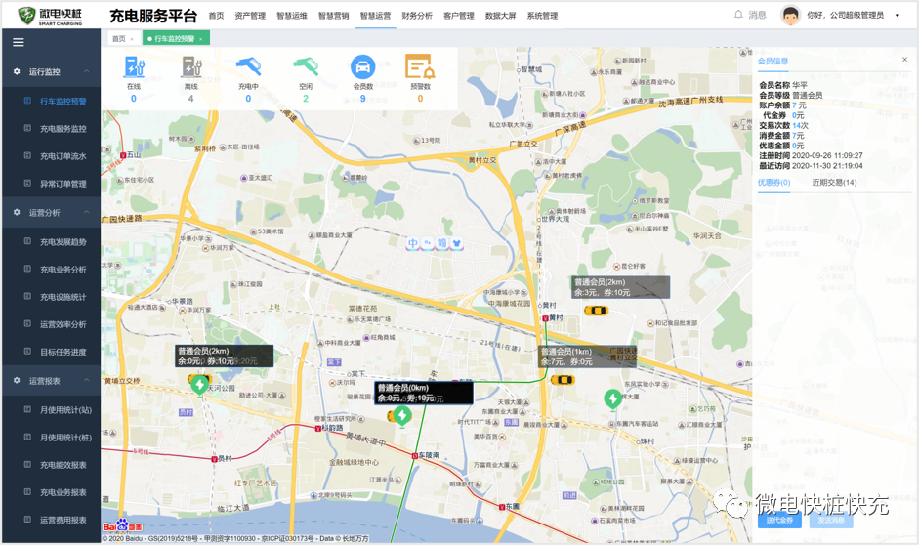Click the 充电中 charging gun icon
This screenshot has width=919, height=545.
pos(248,66)
